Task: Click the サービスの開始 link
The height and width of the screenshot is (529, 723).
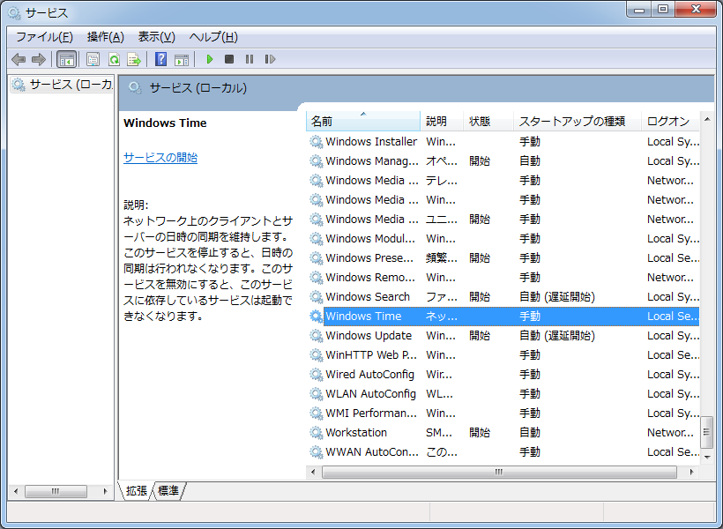Action: (x=160, y=158)
